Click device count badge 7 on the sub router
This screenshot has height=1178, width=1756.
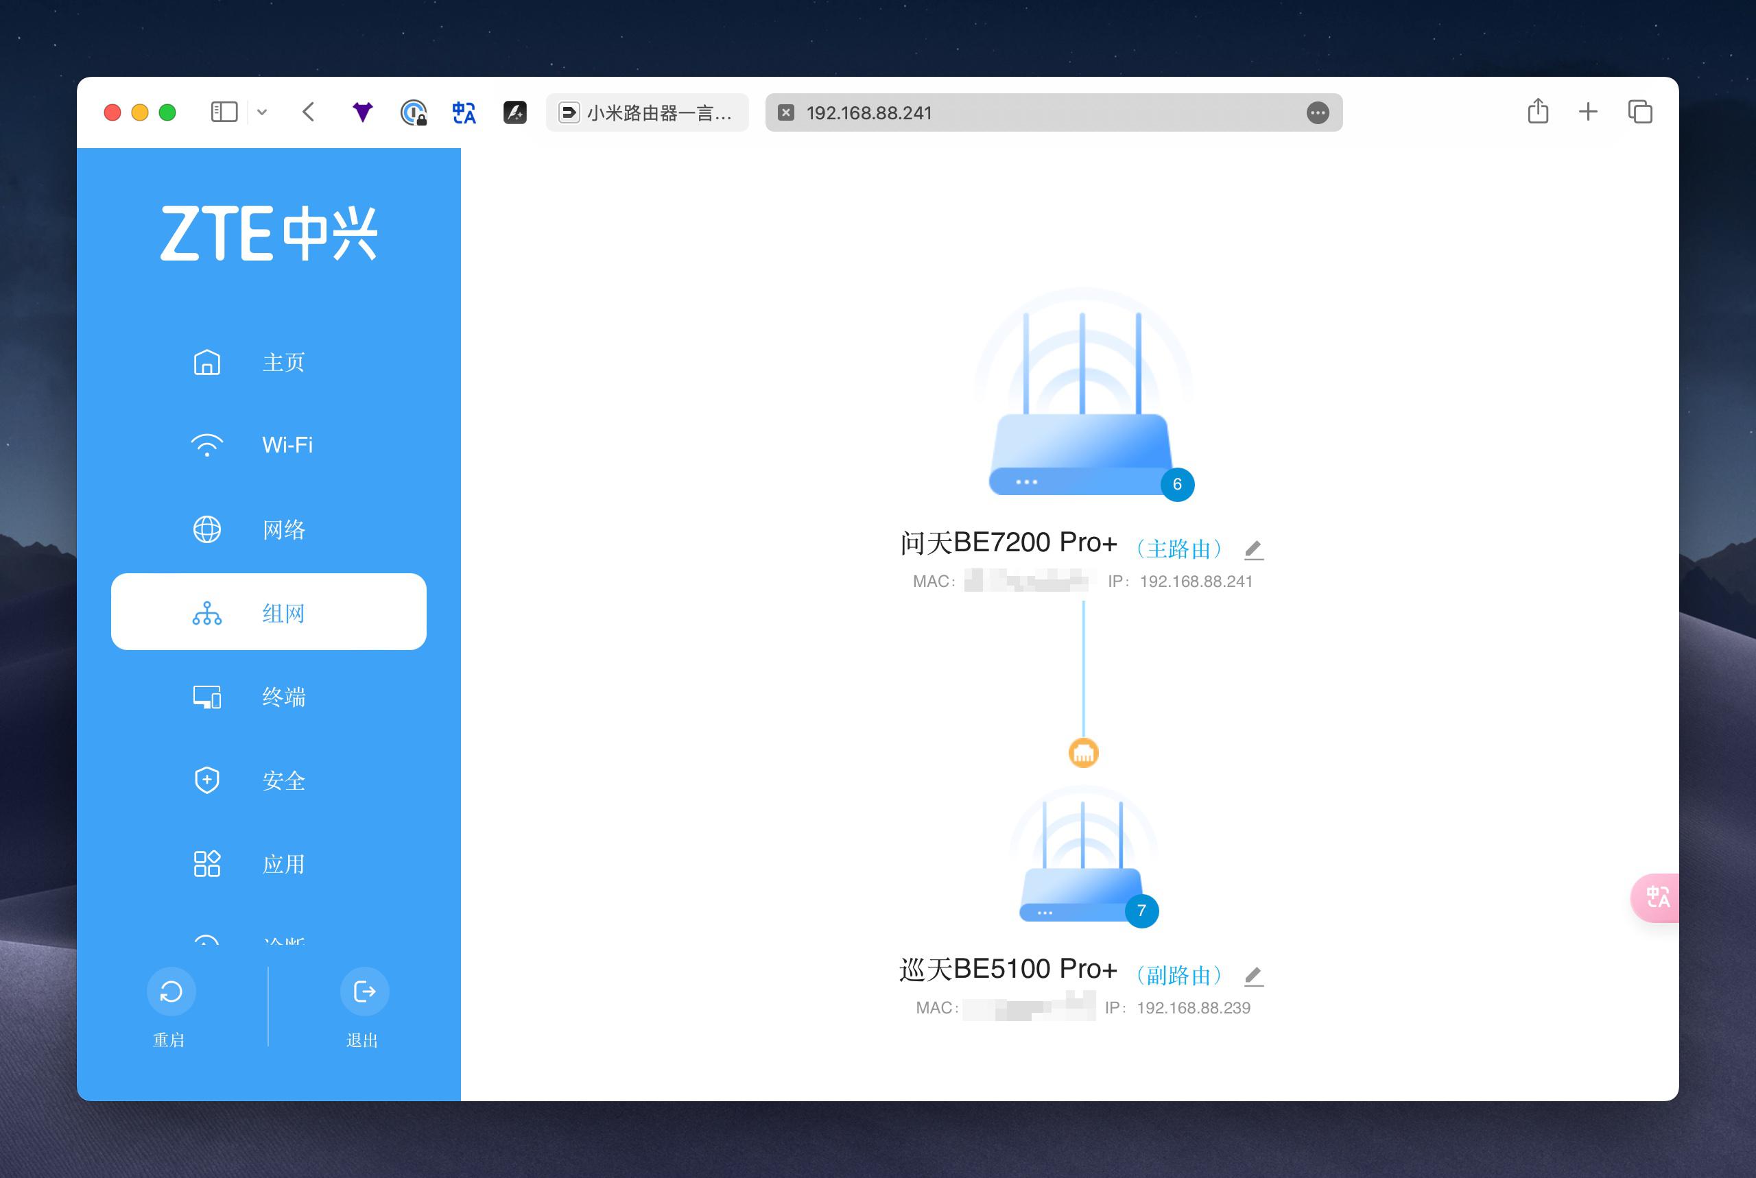pos(1141,911)
